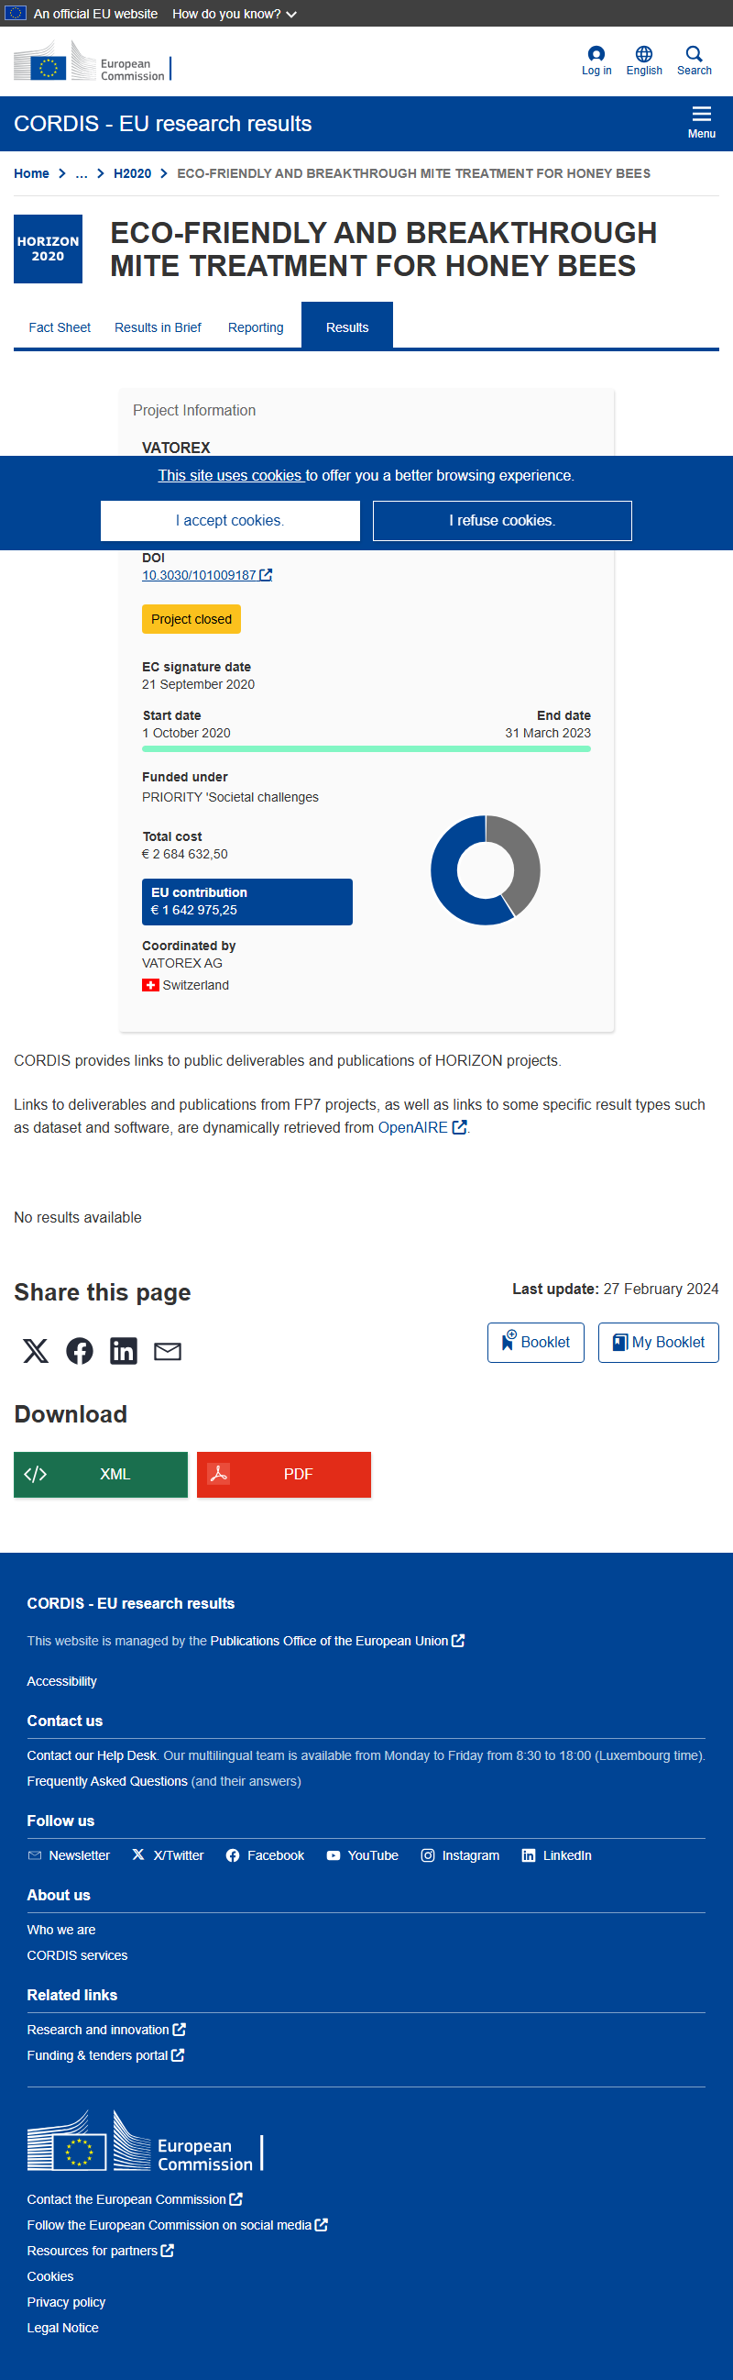
Task: Open the Legal Notice link
Action: tap(63, 2328)
